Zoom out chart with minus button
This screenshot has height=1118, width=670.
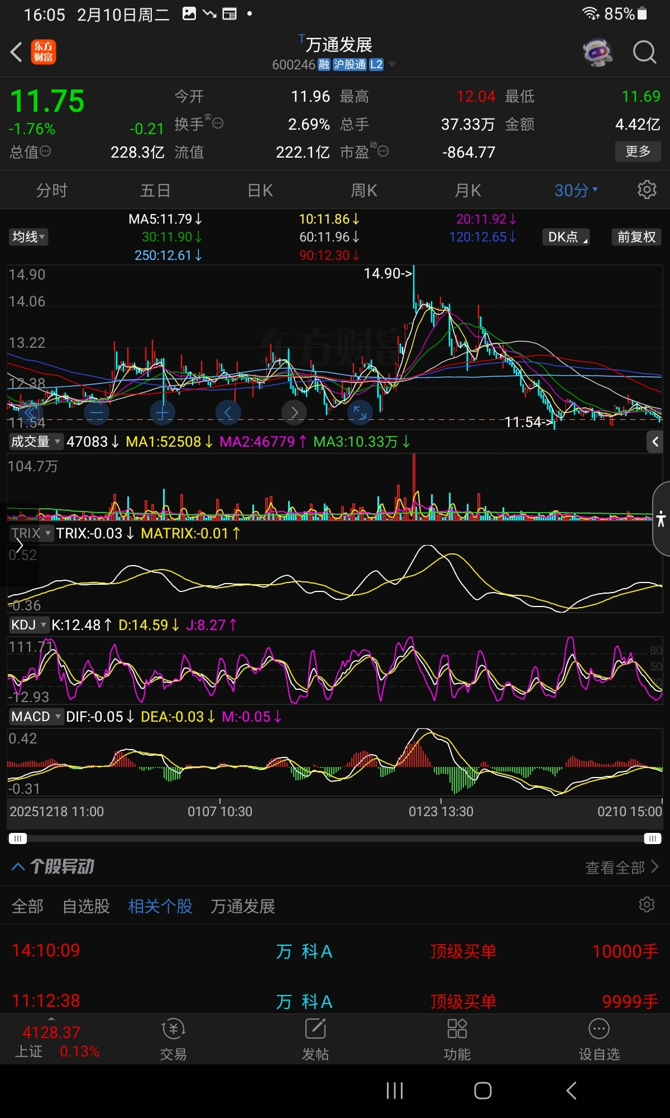97,413
